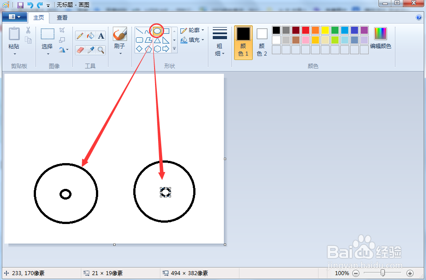
Task: Select the Text tool
Action: [100, 35]
